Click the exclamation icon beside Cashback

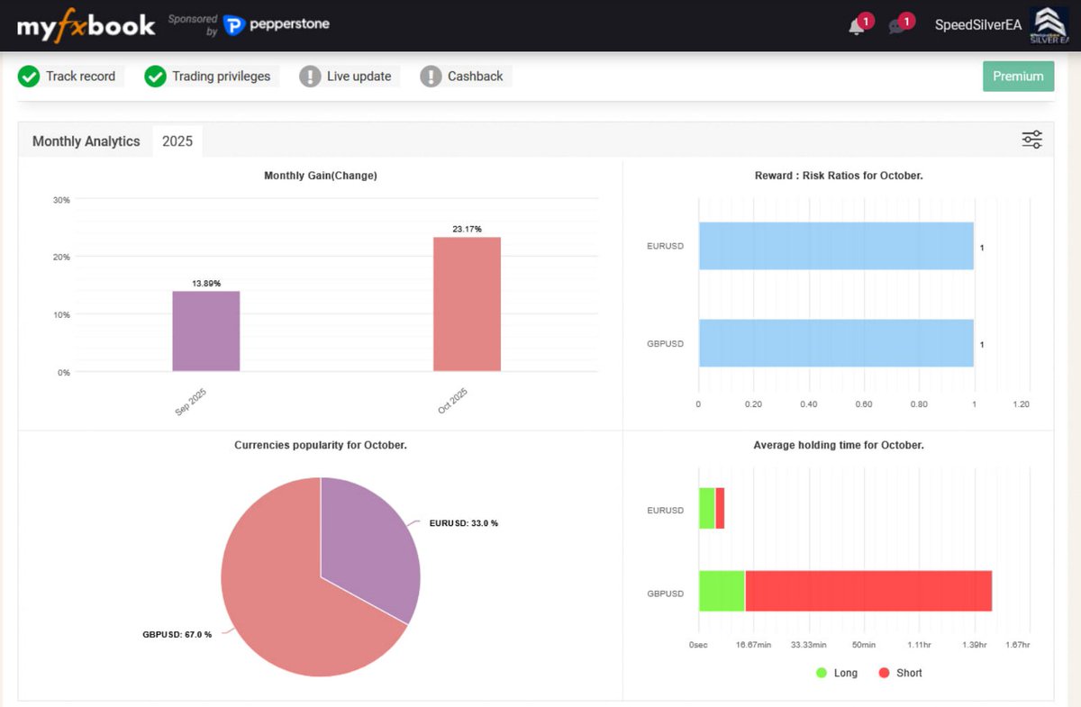[431, 77]
